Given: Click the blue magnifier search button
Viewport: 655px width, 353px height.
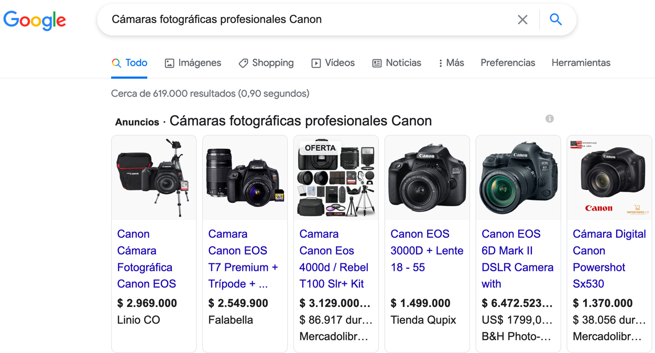Looking at the screenshot, I should [x=555, y=19].
